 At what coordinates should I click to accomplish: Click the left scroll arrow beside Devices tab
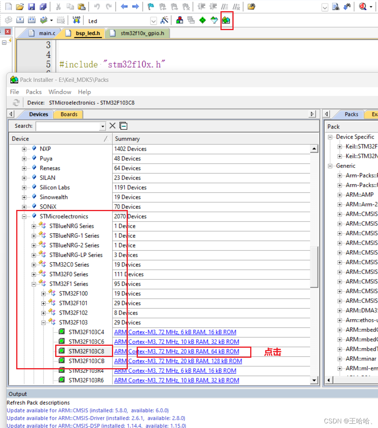click(11, 114)
